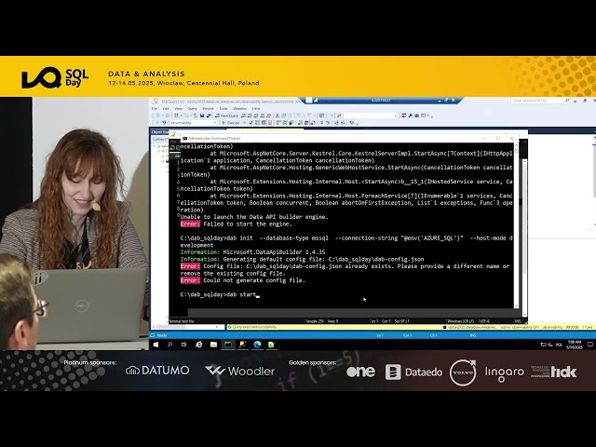Open the Window menu in SSMS
This screenshot has height=447, width=596.
click(x=239, y=109)
